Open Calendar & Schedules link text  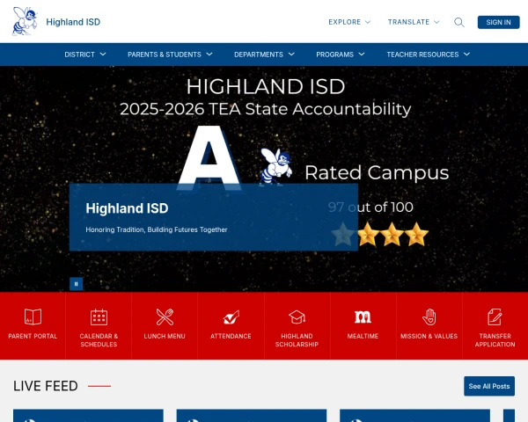click(99, 340)
